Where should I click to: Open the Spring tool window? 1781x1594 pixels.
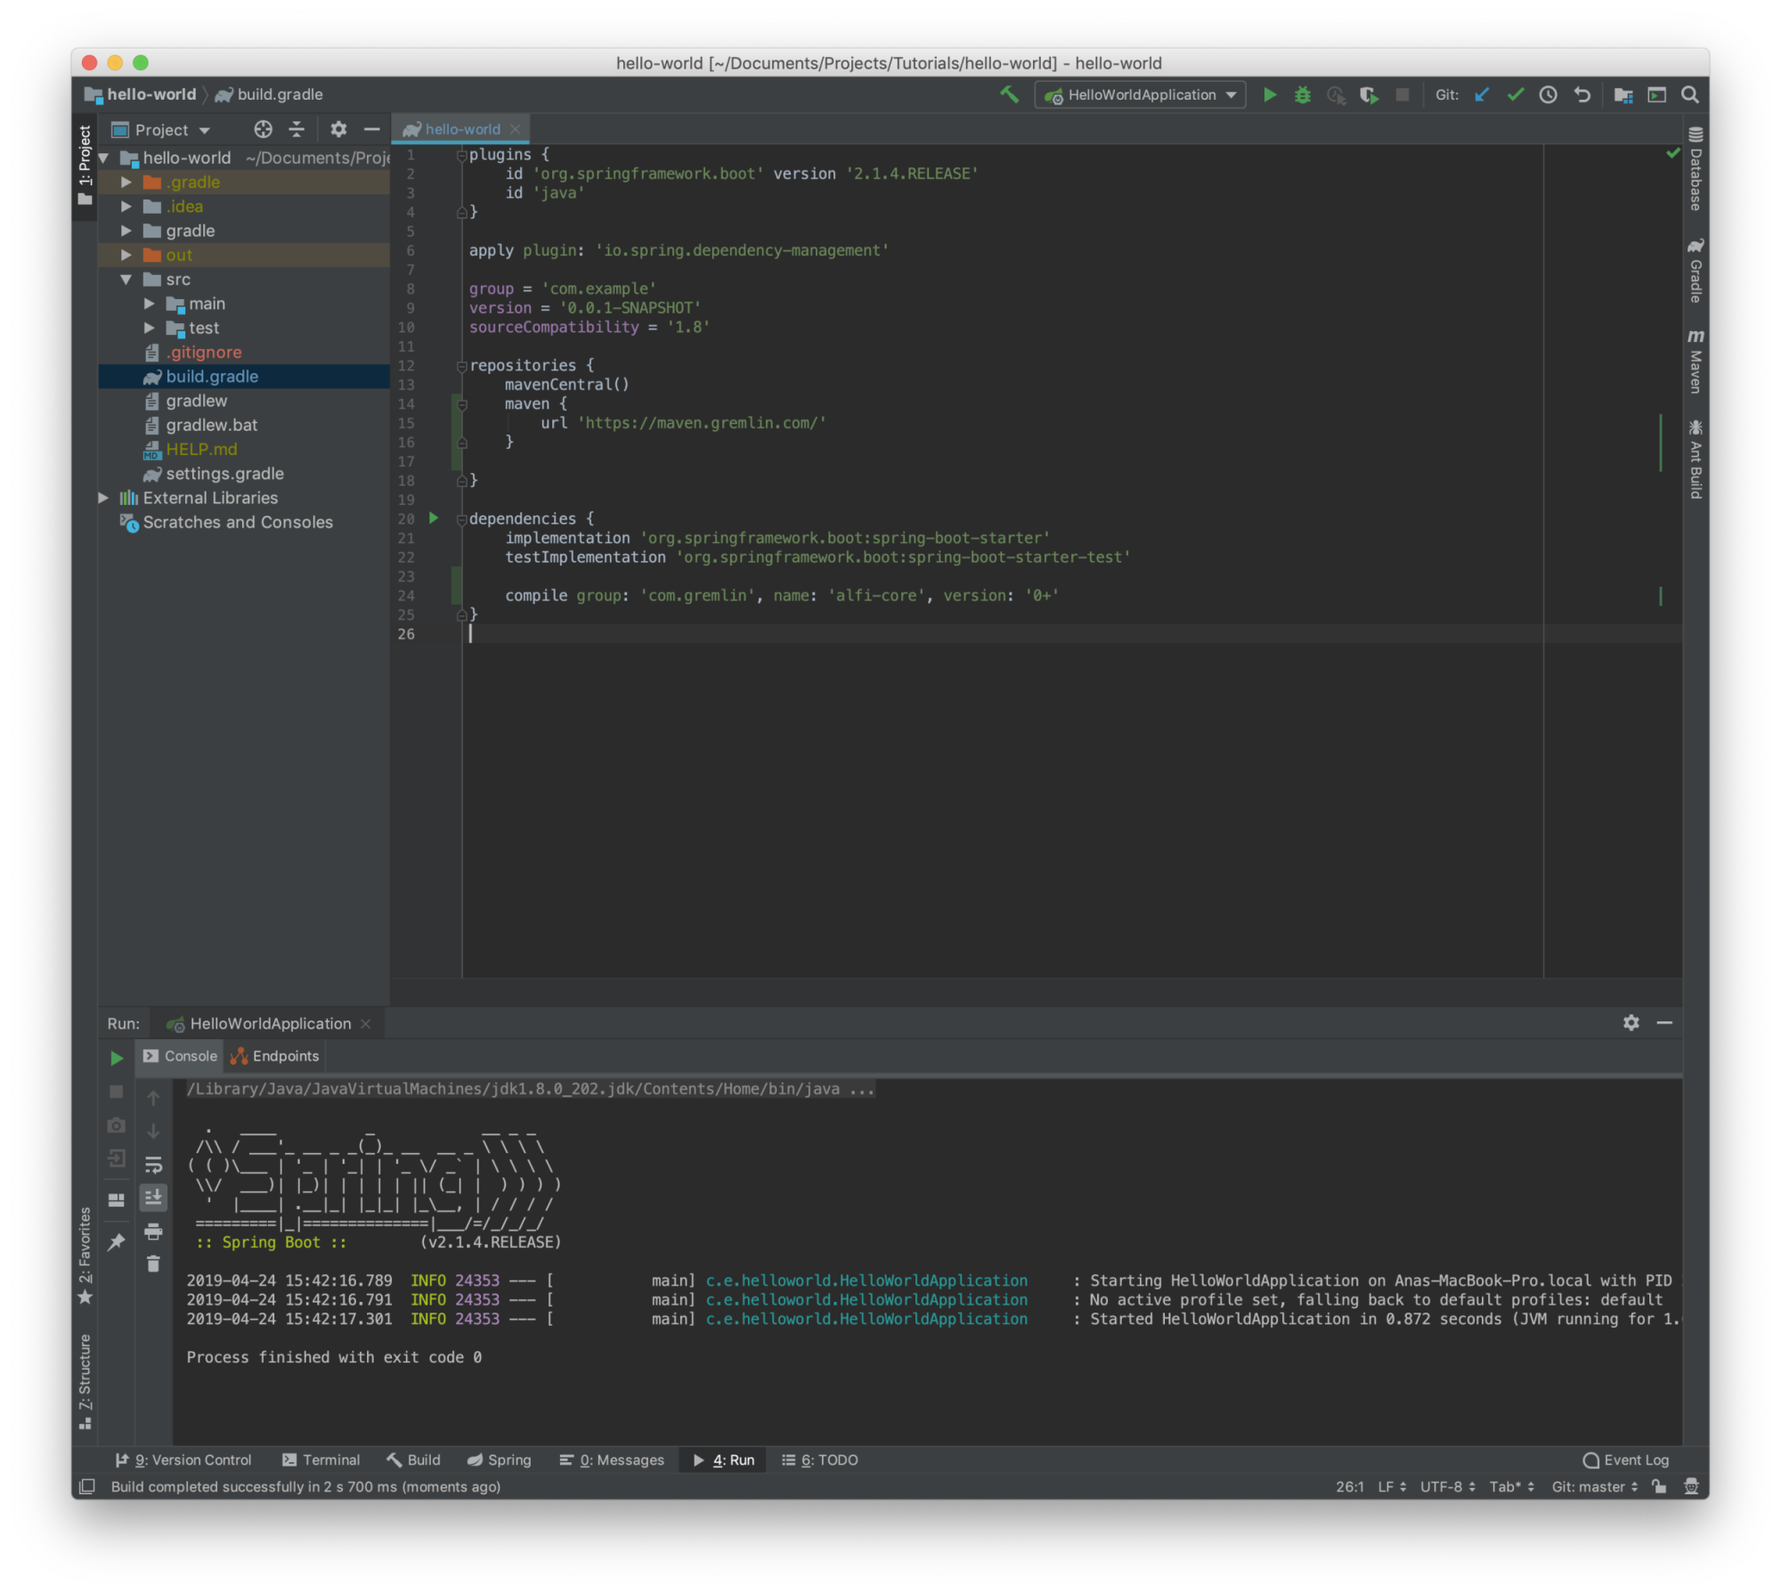pyautogui.click(x=500, y=1460)
